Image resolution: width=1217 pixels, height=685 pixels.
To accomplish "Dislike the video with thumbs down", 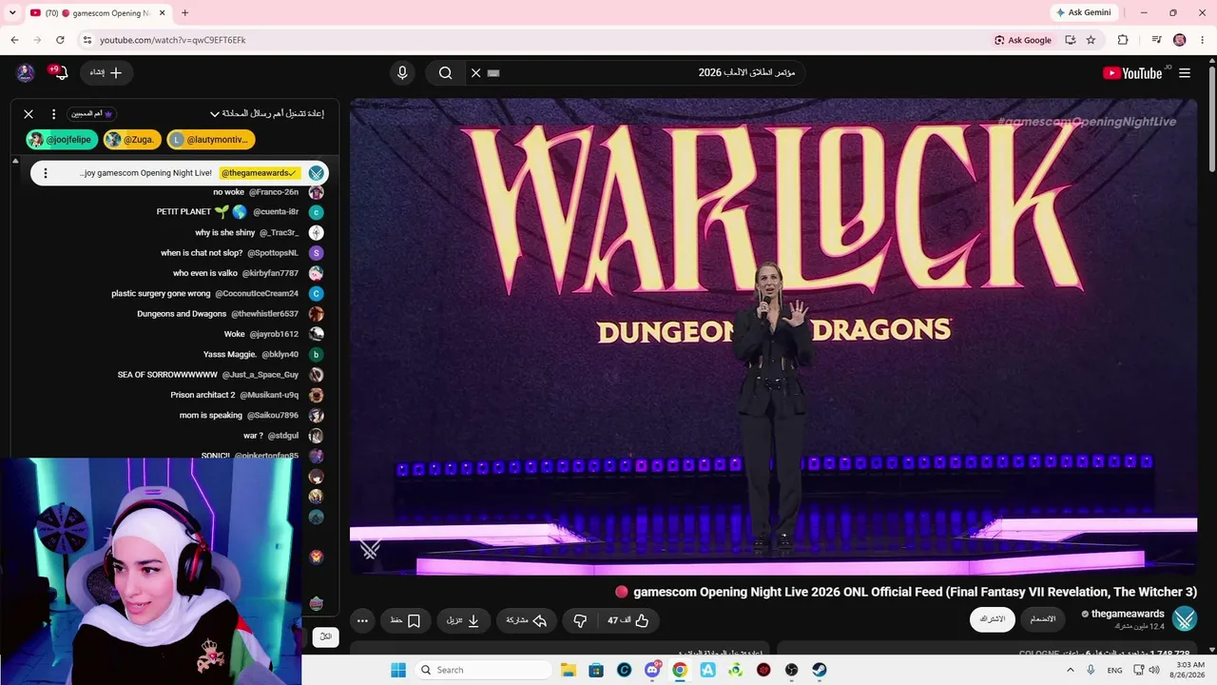I will [580, 621].
